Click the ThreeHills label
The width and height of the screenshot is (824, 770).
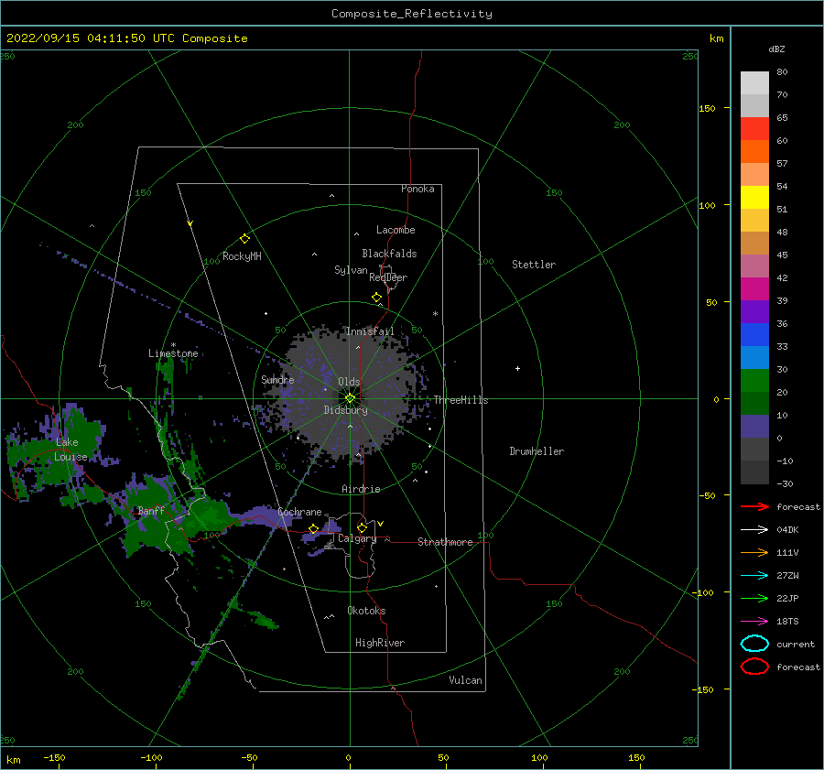coord(461,400)
